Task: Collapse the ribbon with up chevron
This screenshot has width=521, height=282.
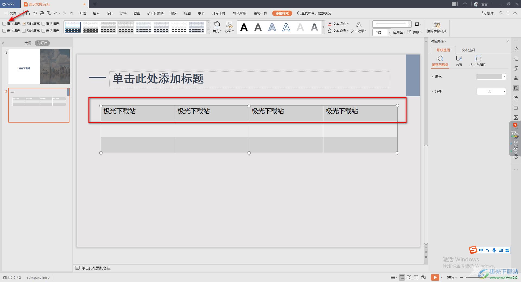Action: click(515, 13)
